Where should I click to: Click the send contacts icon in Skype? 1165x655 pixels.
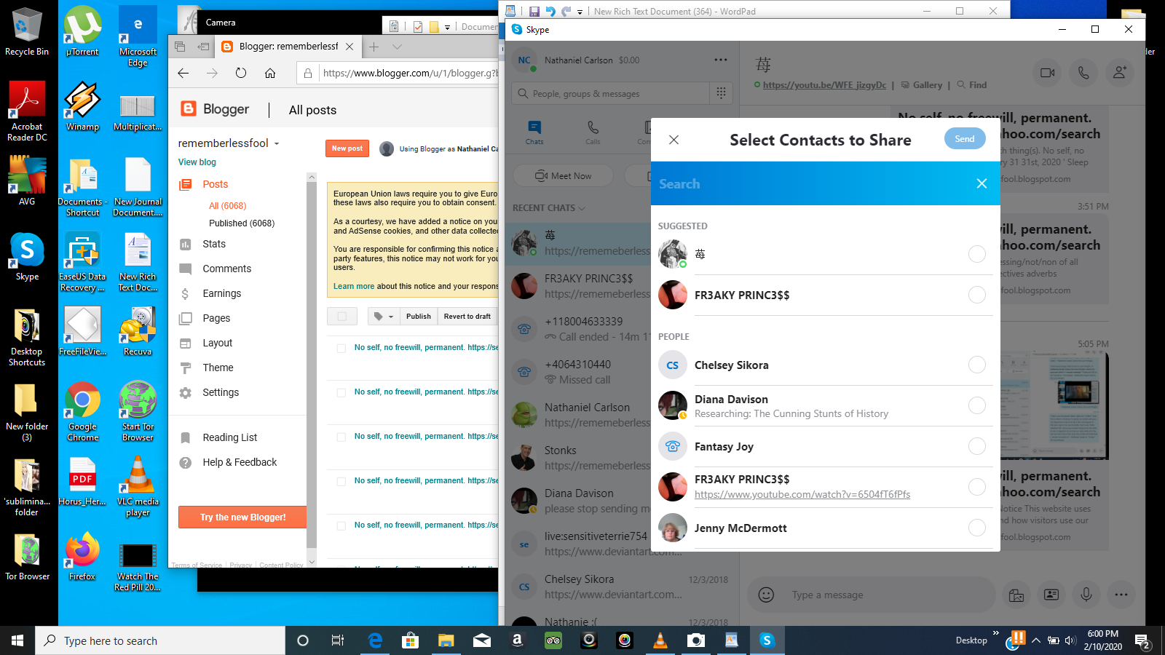click(x=1051, y=595)
